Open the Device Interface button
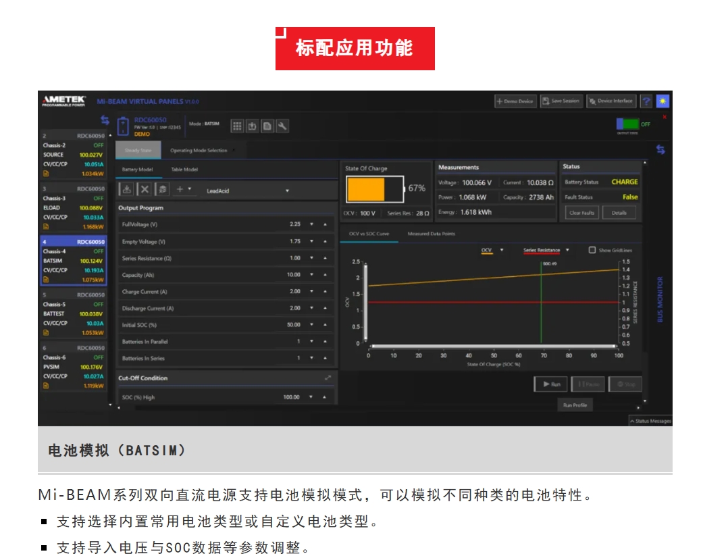 click(x=612, y=101)
